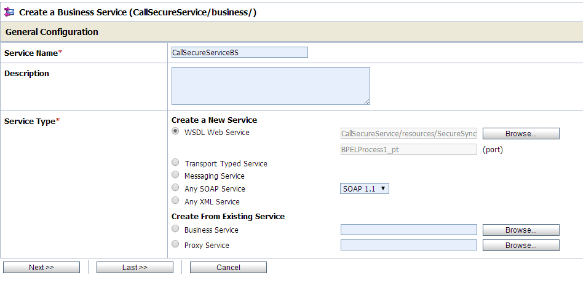586x283 pixels.
Task: Select Any SOAP Service radio option
Action: coord(175,187)
